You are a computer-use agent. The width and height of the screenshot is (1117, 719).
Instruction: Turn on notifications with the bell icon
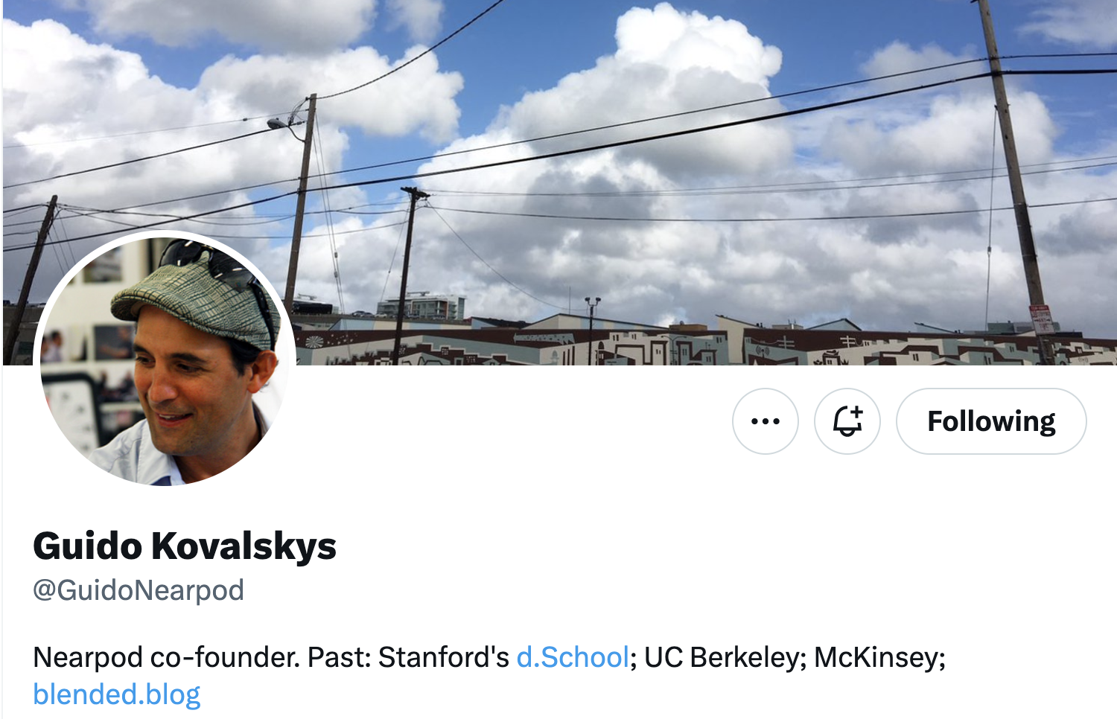tap(847, 421)
